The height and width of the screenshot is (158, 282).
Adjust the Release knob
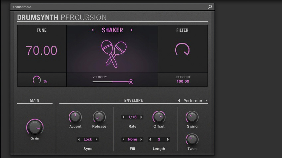[99, 117]
